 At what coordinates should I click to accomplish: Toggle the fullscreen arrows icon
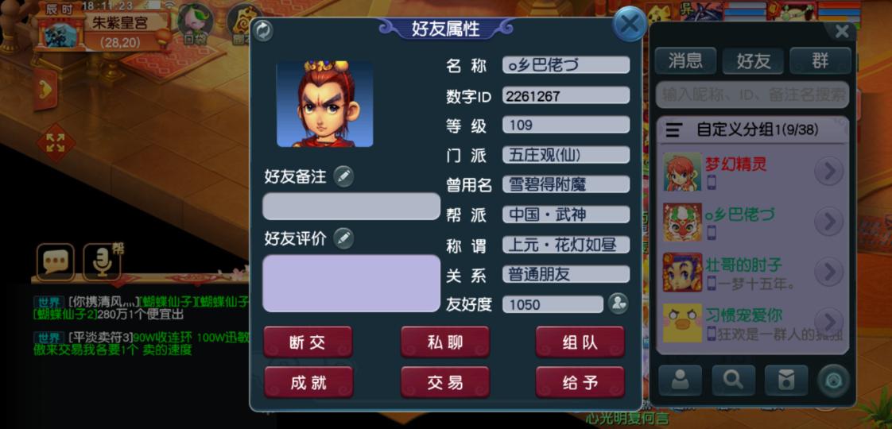coord(56,143)
